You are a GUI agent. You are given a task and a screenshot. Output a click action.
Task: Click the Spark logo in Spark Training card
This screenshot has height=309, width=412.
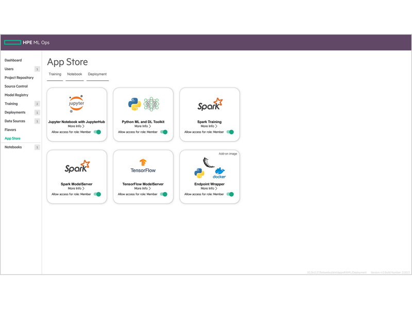click(210, 105)
